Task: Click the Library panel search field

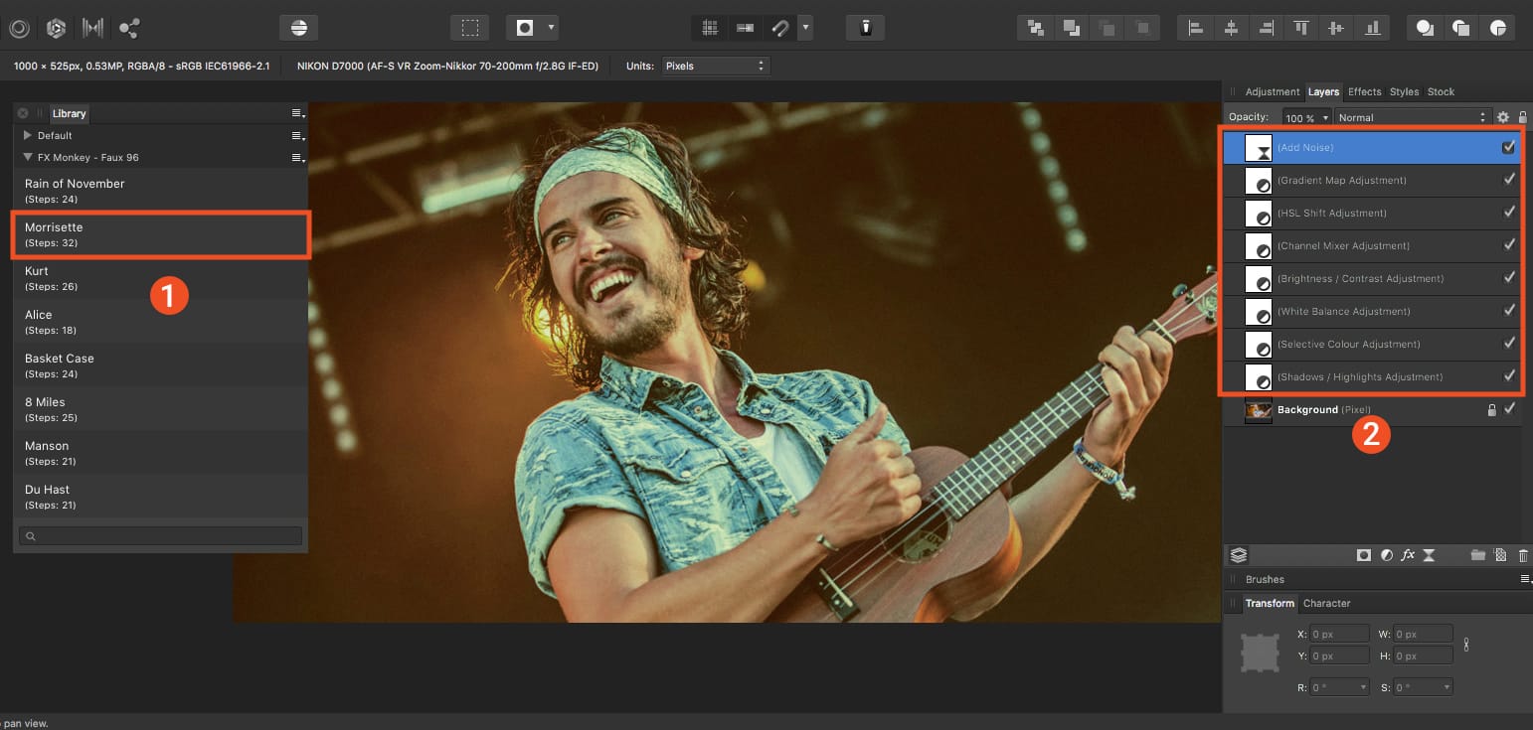Action: (161, 535)
